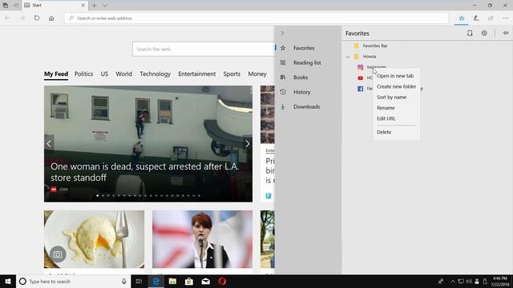Click the Add notes pen icon

476,18
